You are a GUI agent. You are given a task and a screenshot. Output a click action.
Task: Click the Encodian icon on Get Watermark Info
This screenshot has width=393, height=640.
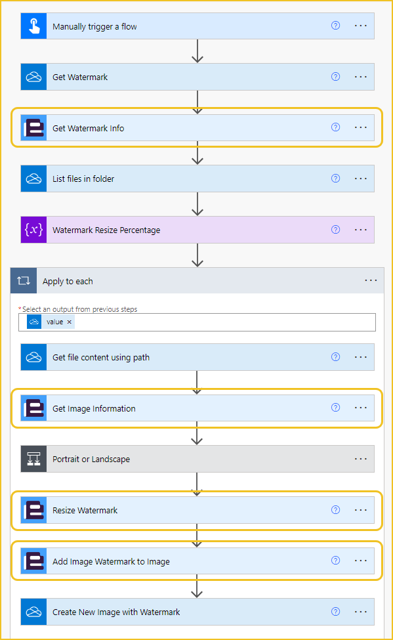tap(34, 128)
